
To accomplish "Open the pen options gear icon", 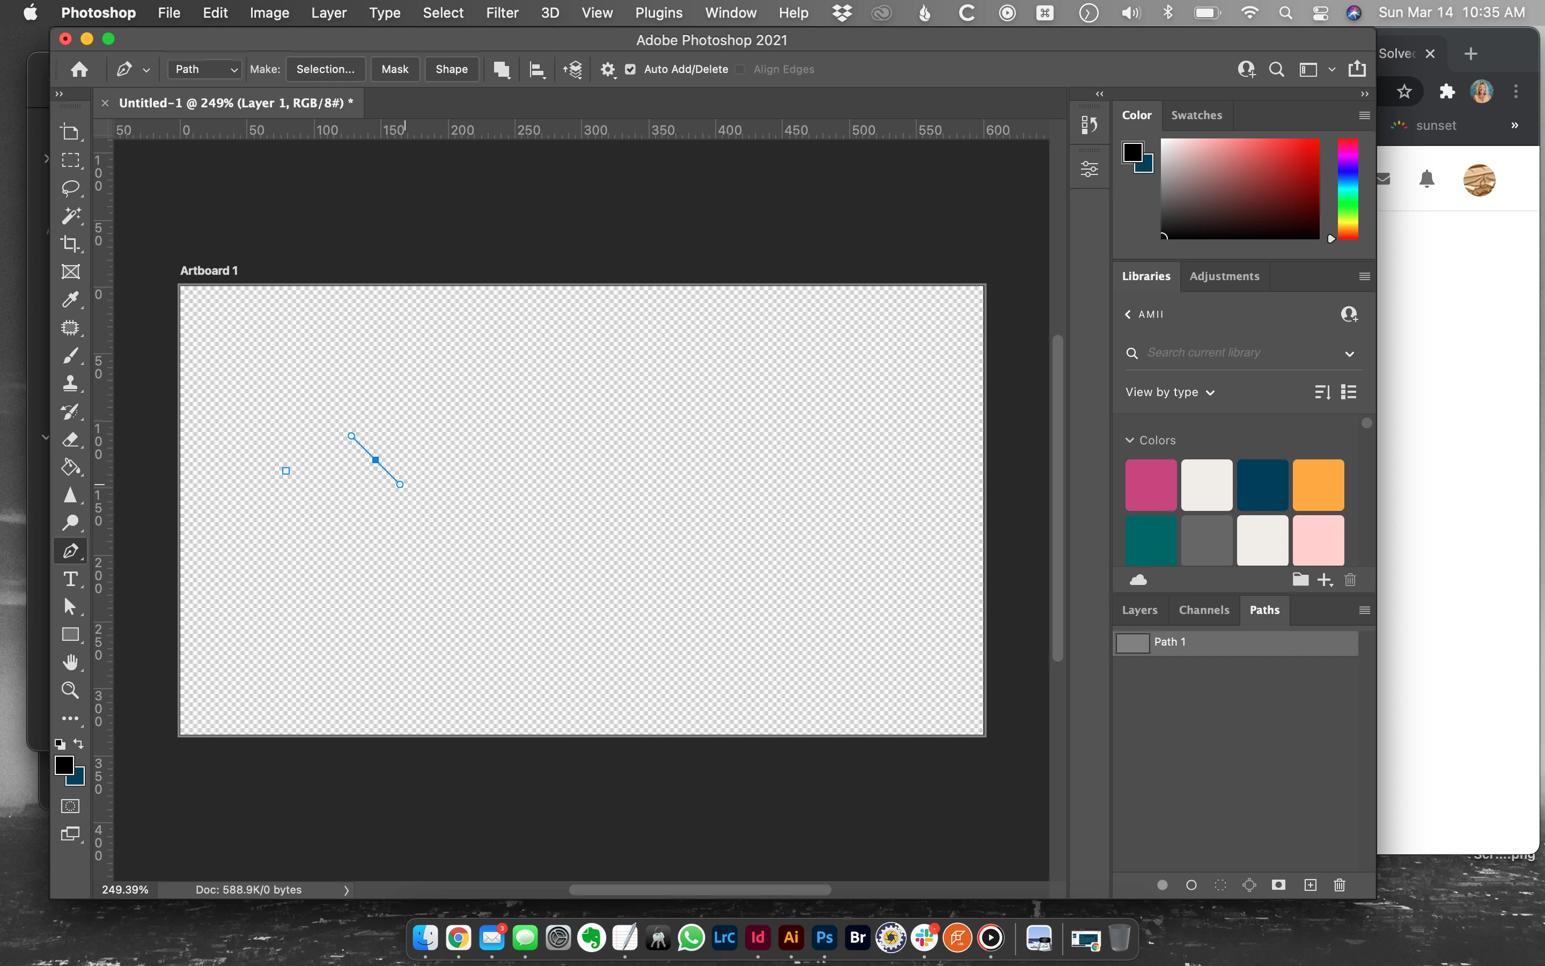I will pos(607,69).
